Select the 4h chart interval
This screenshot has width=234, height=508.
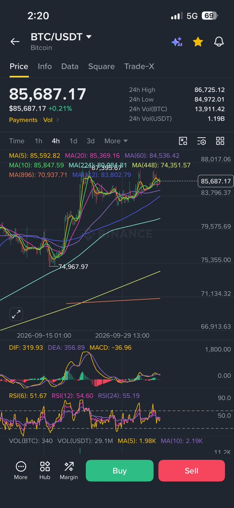[56, 141]
